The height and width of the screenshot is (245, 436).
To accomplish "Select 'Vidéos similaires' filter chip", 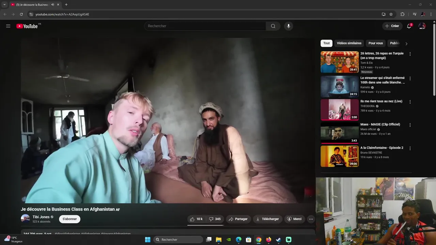I will coord(349,43).
